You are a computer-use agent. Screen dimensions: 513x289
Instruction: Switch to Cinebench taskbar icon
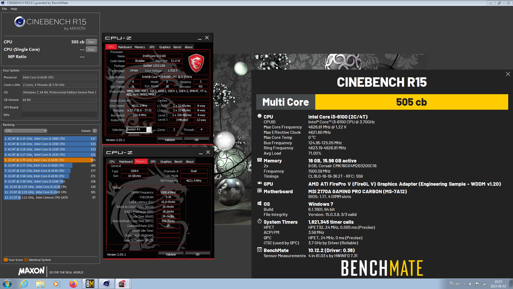pos(106,284)
